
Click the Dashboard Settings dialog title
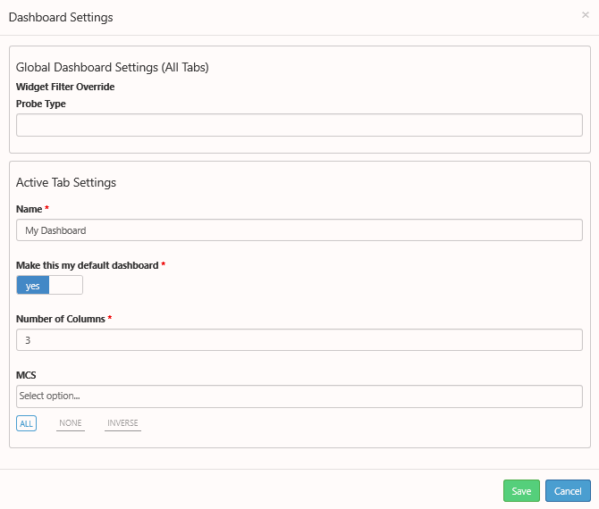[61, 17]
